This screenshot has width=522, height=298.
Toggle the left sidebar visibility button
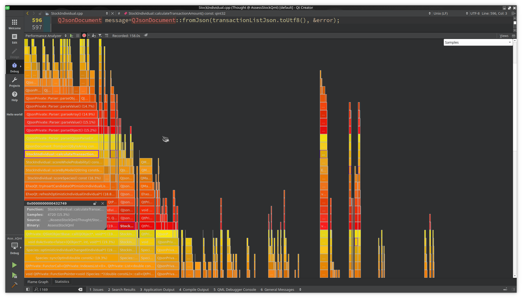pos(28,289)
